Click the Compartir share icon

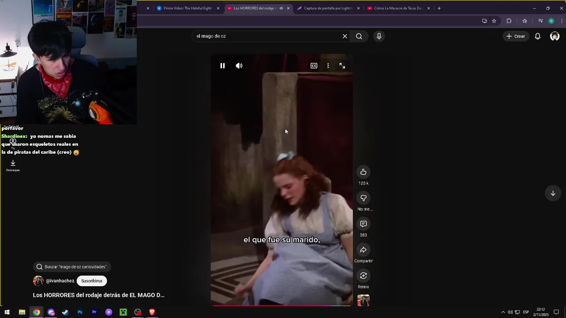(363, 250)
